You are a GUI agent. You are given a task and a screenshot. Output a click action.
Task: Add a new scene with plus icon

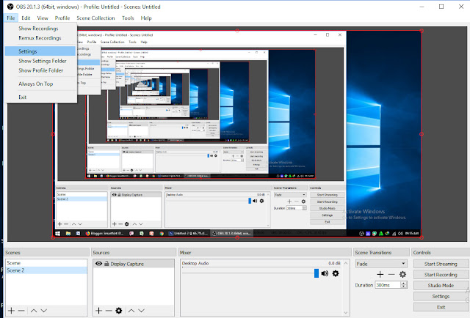(11, 311)
